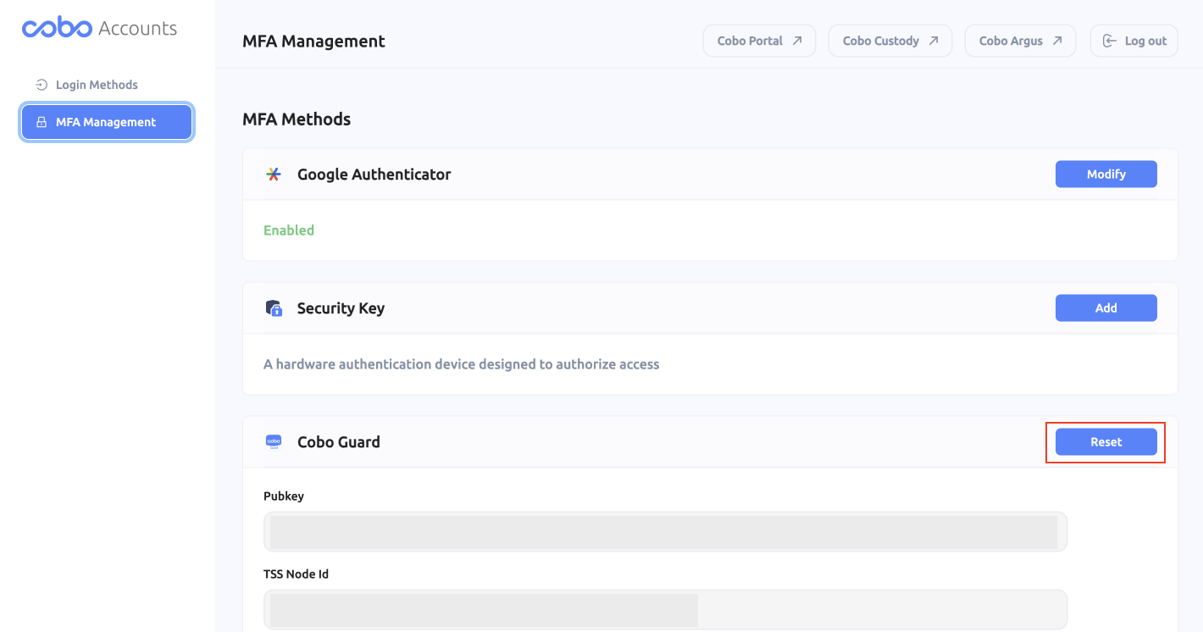Click the Log out button

(x=1134, y=41)
